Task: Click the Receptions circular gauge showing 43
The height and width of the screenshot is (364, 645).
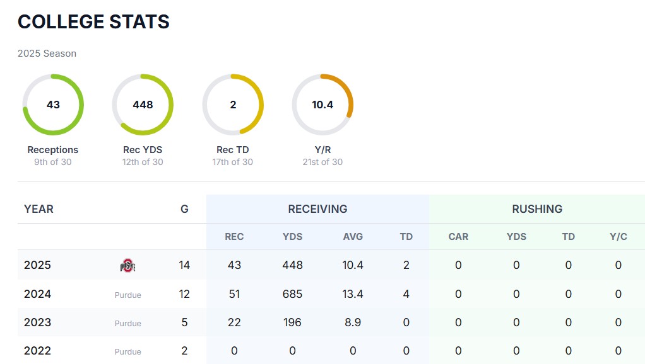Action: tap(53, 105)
